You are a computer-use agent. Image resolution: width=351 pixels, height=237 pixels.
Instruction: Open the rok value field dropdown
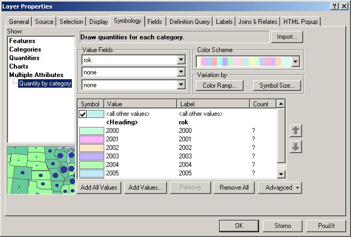(x=181, y=60)
